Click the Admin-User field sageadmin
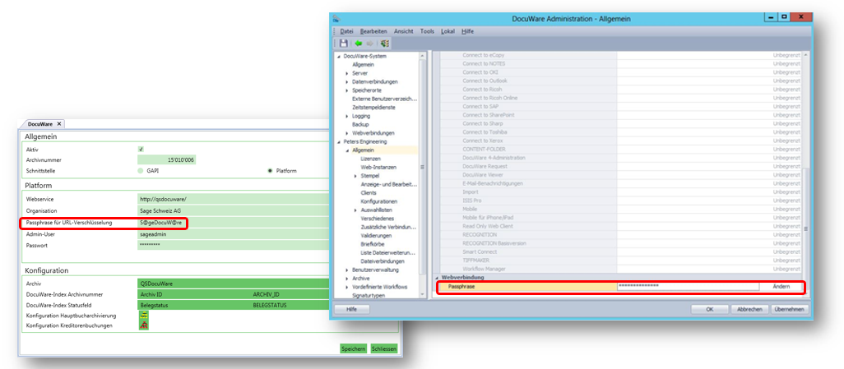Viewport: 844px width, 369px height. point(234,234)
